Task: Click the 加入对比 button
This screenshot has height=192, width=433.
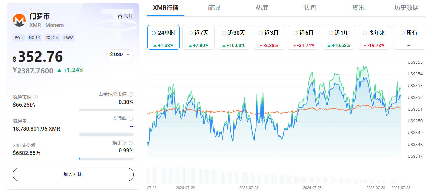Action: [73, 175]
